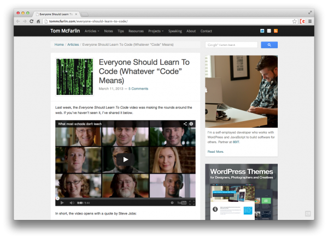328x239 pixels.
Task: Open the email icon in the site header
Action: (269, 31)
